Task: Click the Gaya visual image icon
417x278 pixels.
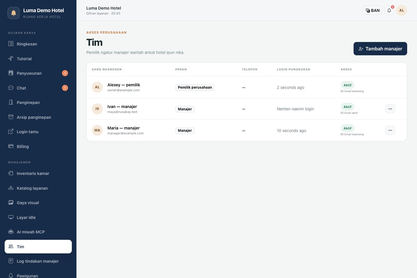Action: [x=11, y=202]
